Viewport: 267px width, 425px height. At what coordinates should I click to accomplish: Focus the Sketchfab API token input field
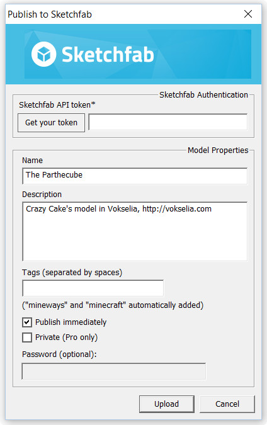click(168, 122)
